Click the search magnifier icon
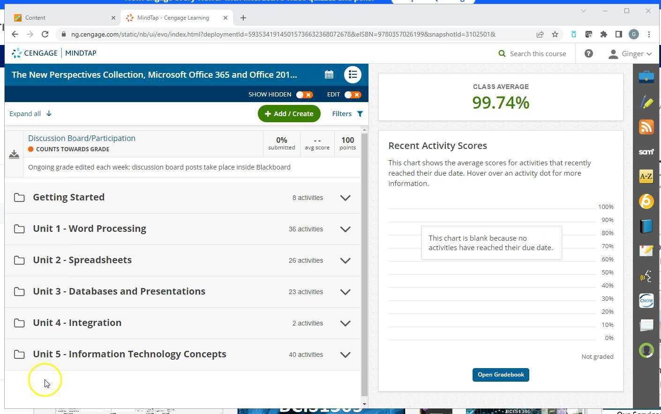The width and height of the screenshot is (661, 414). click(x=502, y=54)
